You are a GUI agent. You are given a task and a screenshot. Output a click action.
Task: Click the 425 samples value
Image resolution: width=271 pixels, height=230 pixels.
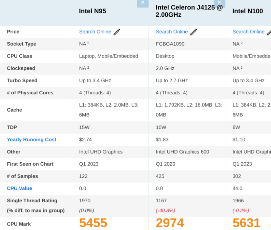[160, 176]
